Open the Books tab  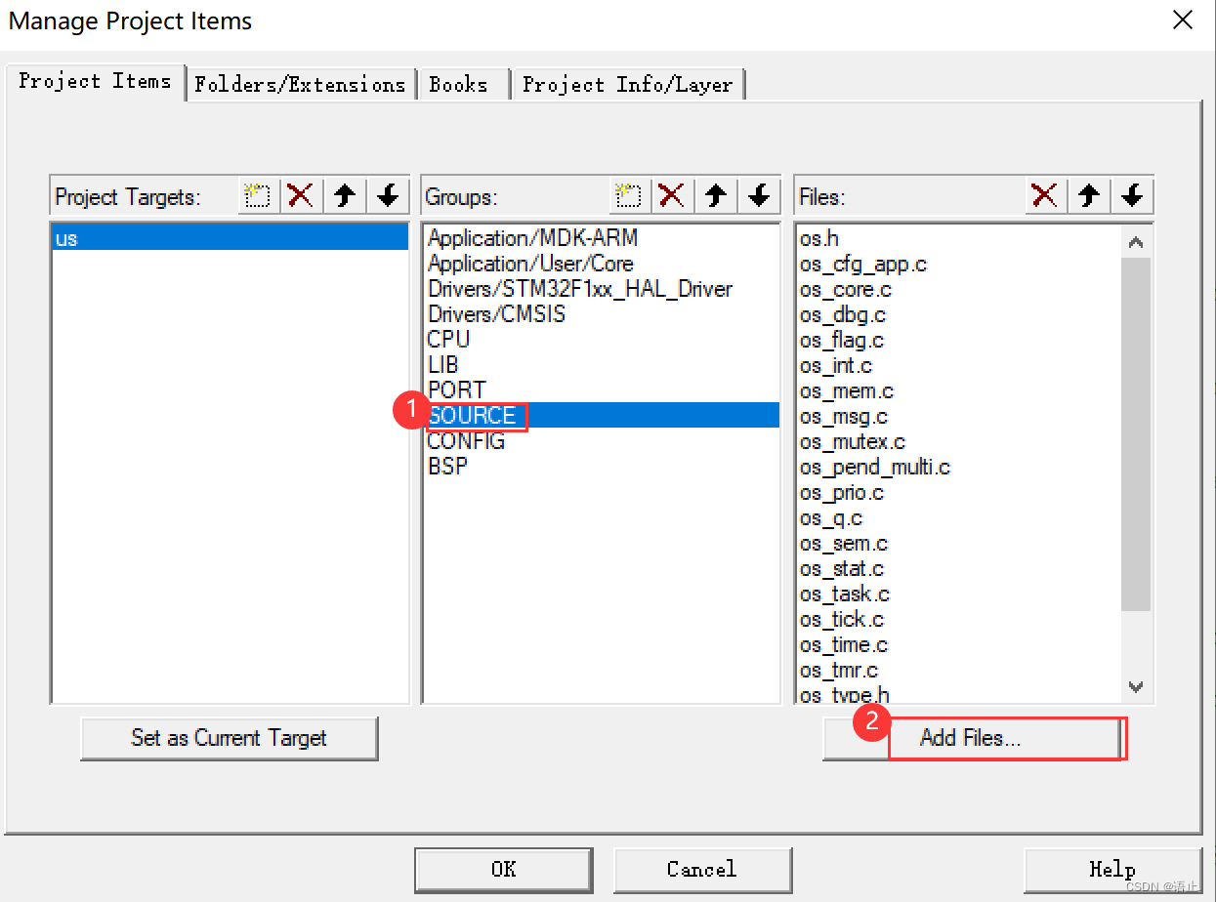(462, 84)
